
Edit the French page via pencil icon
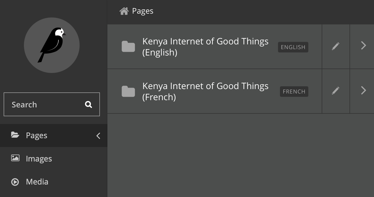(x=336, y=91)
